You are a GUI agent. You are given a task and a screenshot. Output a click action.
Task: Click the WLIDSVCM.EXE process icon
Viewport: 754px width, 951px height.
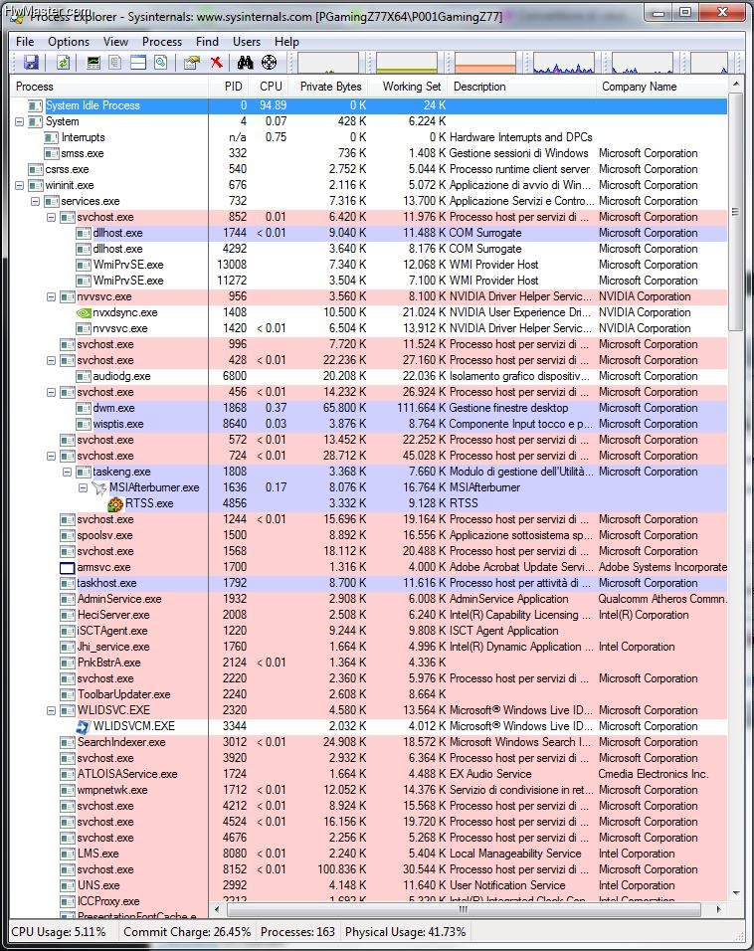[x=84, y=726]
